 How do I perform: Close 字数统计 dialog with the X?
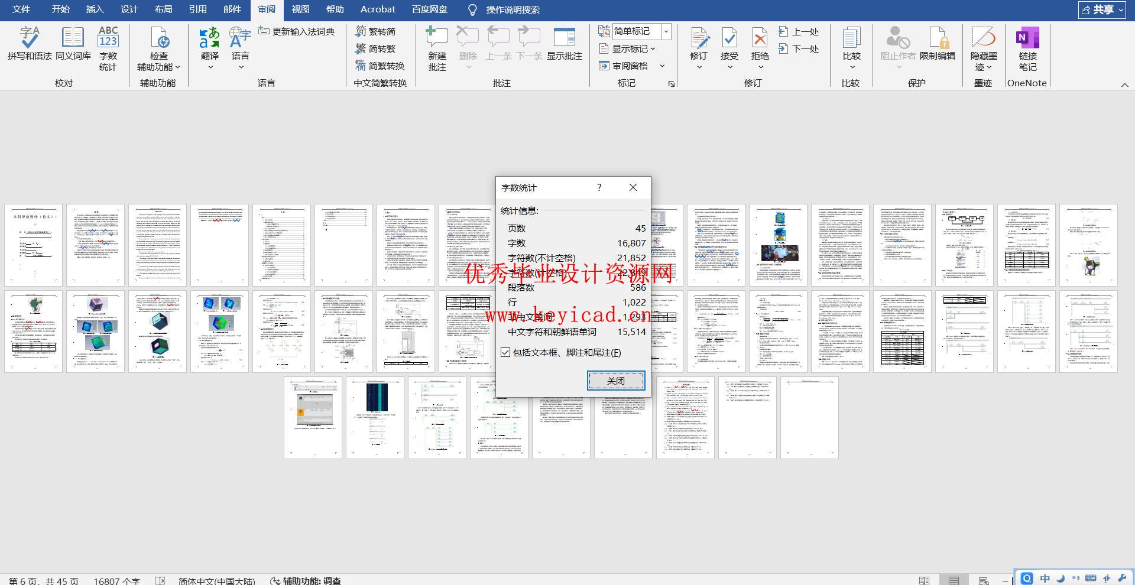click(633, 187)
